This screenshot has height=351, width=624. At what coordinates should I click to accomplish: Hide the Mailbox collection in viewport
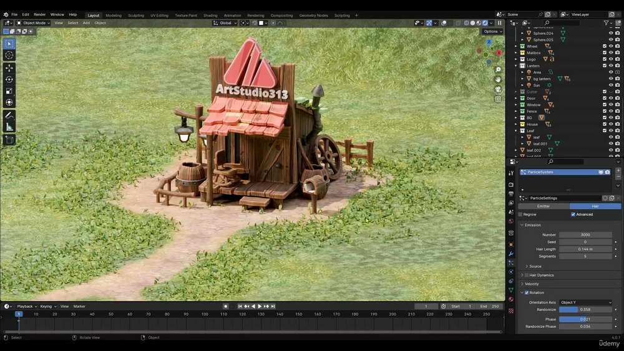pyautogui.click(x=611, y=52)
